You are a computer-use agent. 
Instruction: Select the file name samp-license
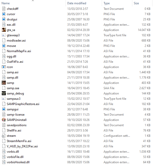click(x=16, y=115)
